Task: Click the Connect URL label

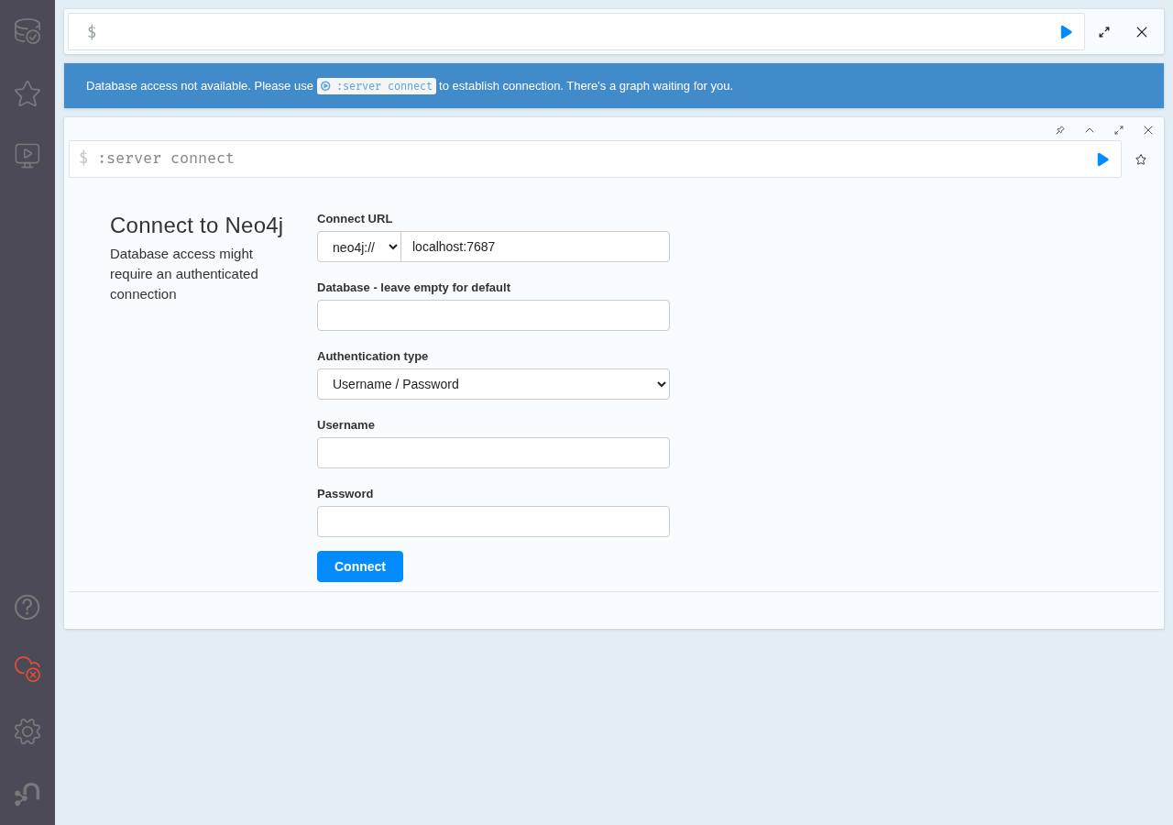Action: pyautogui.click(x=355, y=219)
